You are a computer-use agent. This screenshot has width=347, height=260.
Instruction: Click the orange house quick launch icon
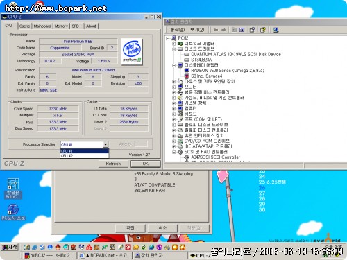(183, 247)
